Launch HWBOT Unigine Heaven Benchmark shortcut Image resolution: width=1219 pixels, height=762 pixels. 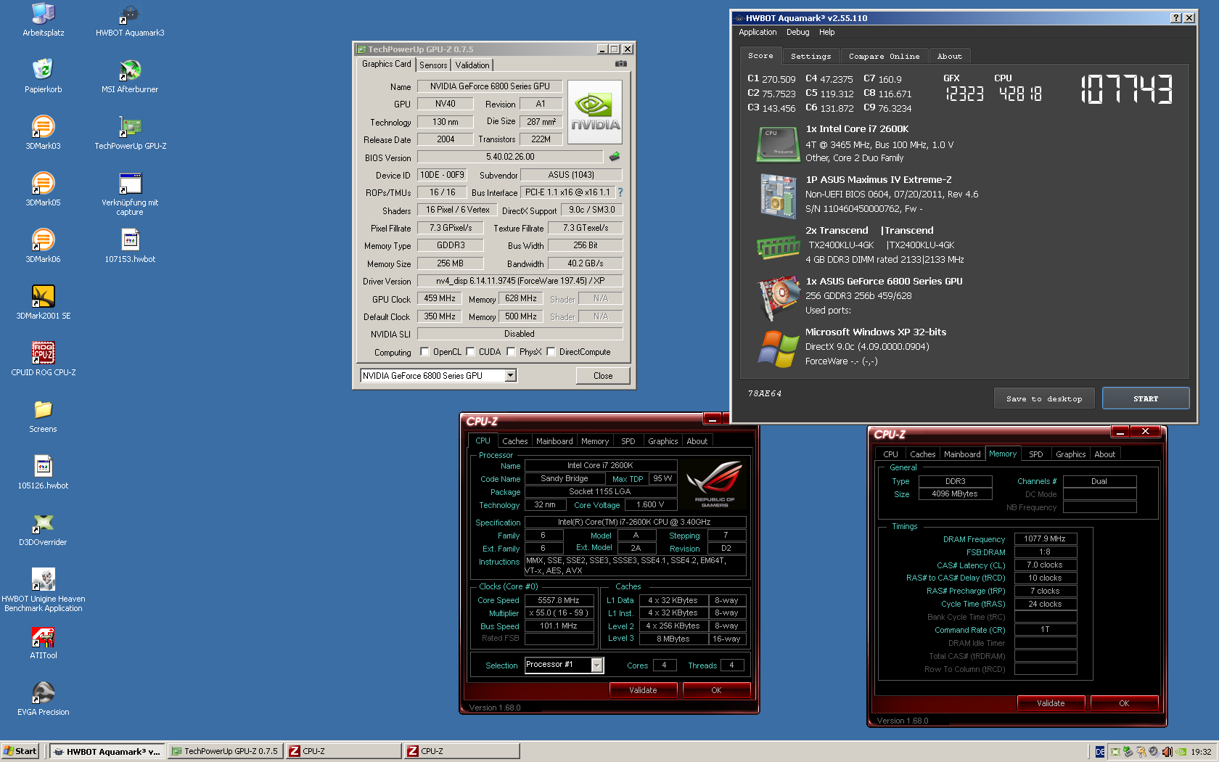[44, 589]
